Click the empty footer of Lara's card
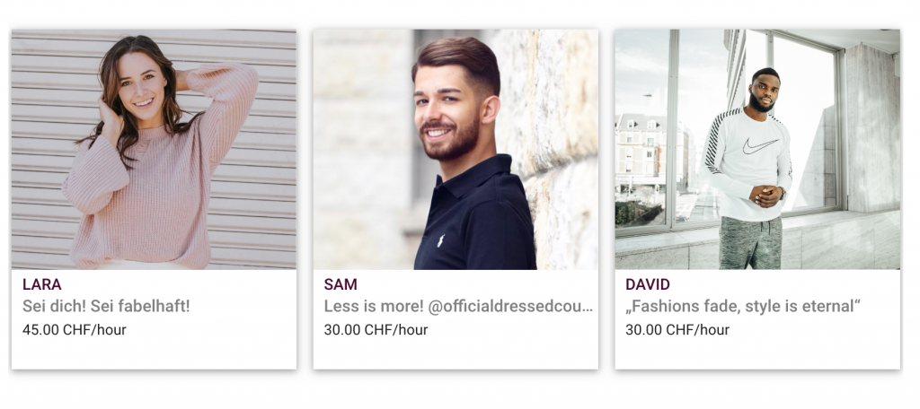This screenshot has height=409, width=920. (154, 354)
